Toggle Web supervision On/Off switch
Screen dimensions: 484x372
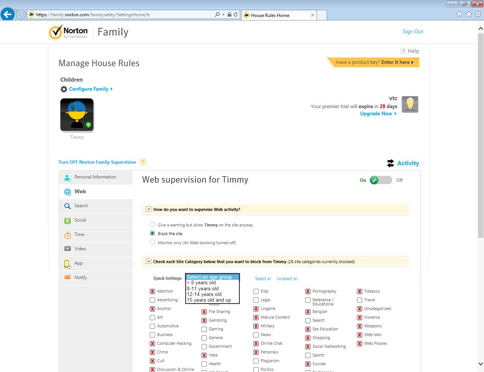[380, 180]
